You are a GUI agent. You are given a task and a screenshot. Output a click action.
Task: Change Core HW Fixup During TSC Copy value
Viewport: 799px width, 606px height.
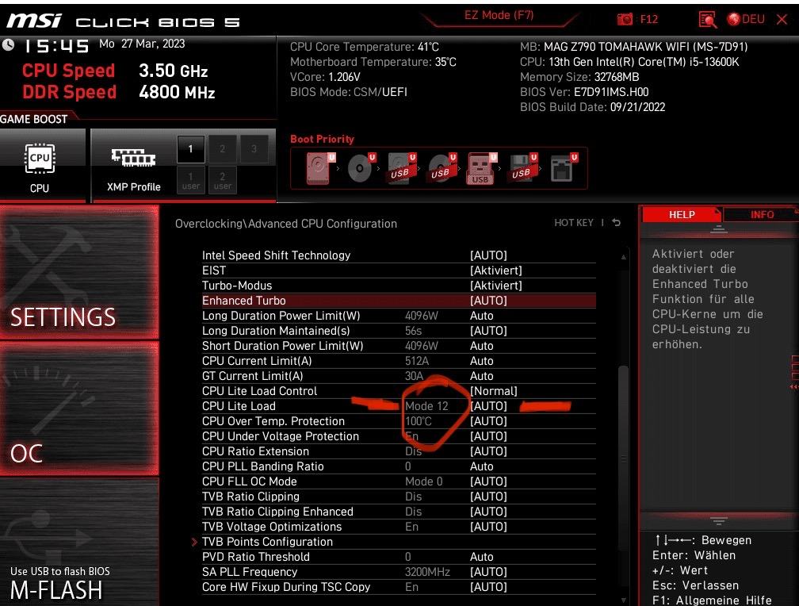[x=488, y=587]
